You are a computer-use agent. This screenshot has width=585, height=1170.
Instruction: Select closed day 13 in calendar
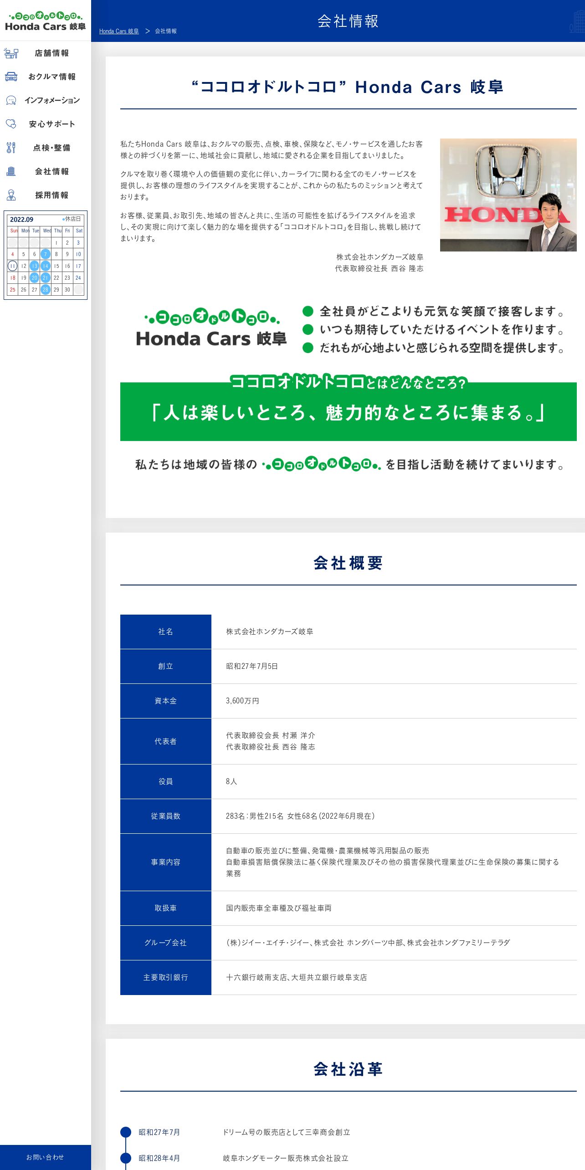point(35,266)
